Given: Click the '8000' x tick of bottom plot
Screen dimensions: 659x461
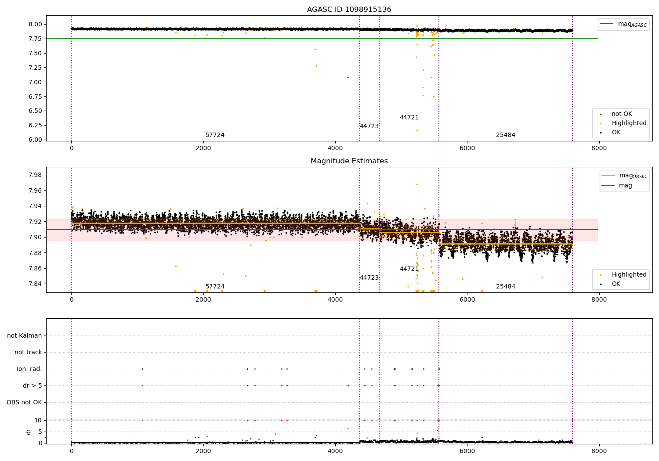Looking at the screenshot, I should (599, 451).
